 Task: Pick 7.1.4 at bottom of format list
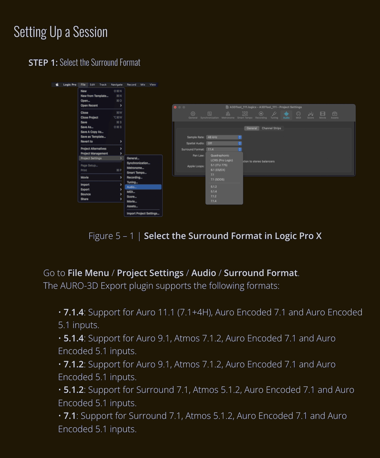(x=224, y=201)
